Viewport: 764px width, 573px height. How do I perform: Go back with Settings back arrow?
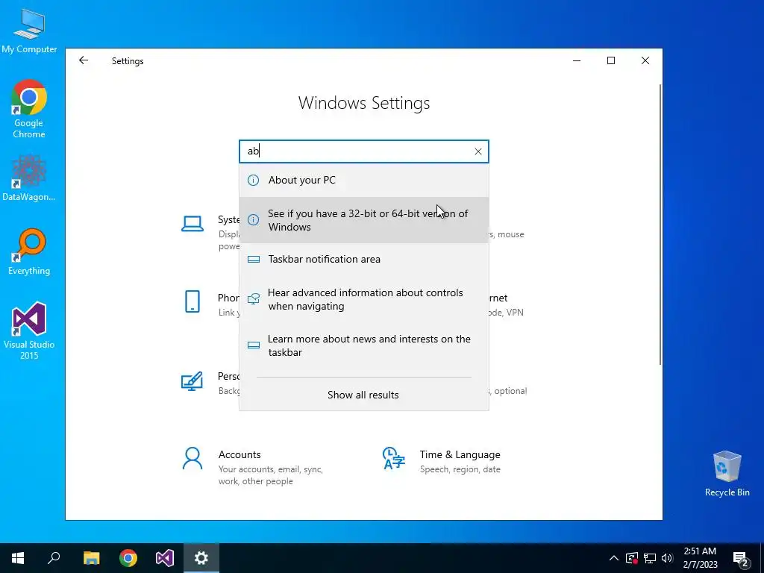(x=84, y=60)
